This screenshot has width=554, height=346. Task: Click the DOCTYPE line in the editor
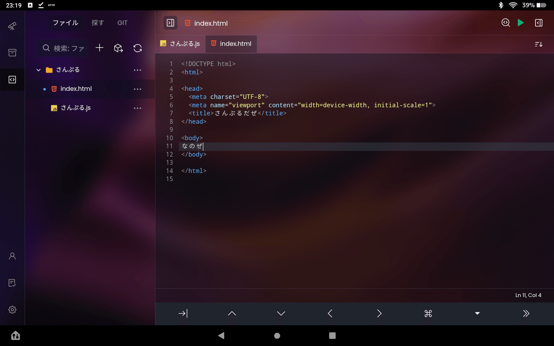point(209,64)
